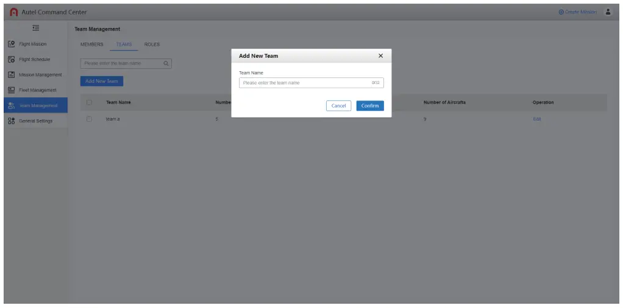The image size is (623, 308).
Task: Click the search magnifier icon
Action: click(x=166, y=63)
